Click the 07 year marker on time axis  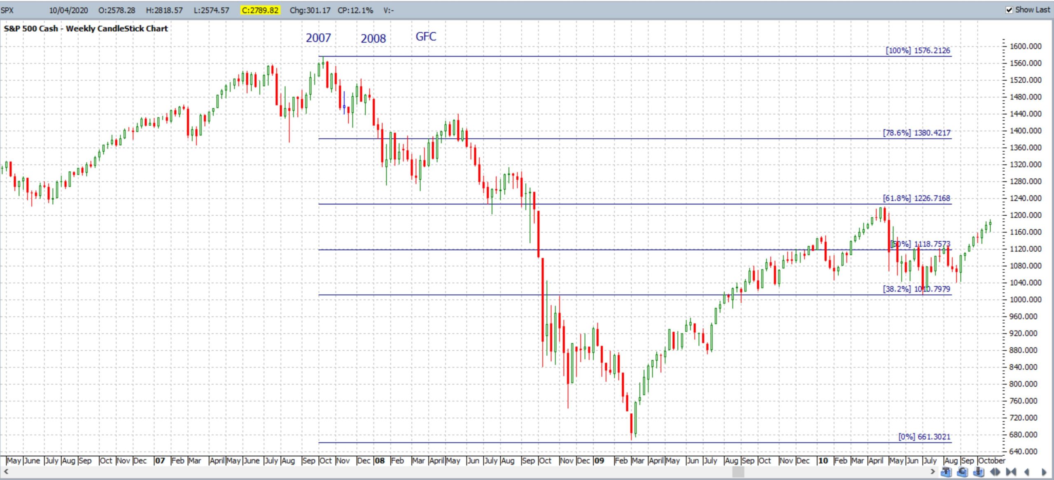tap(160, 461)
